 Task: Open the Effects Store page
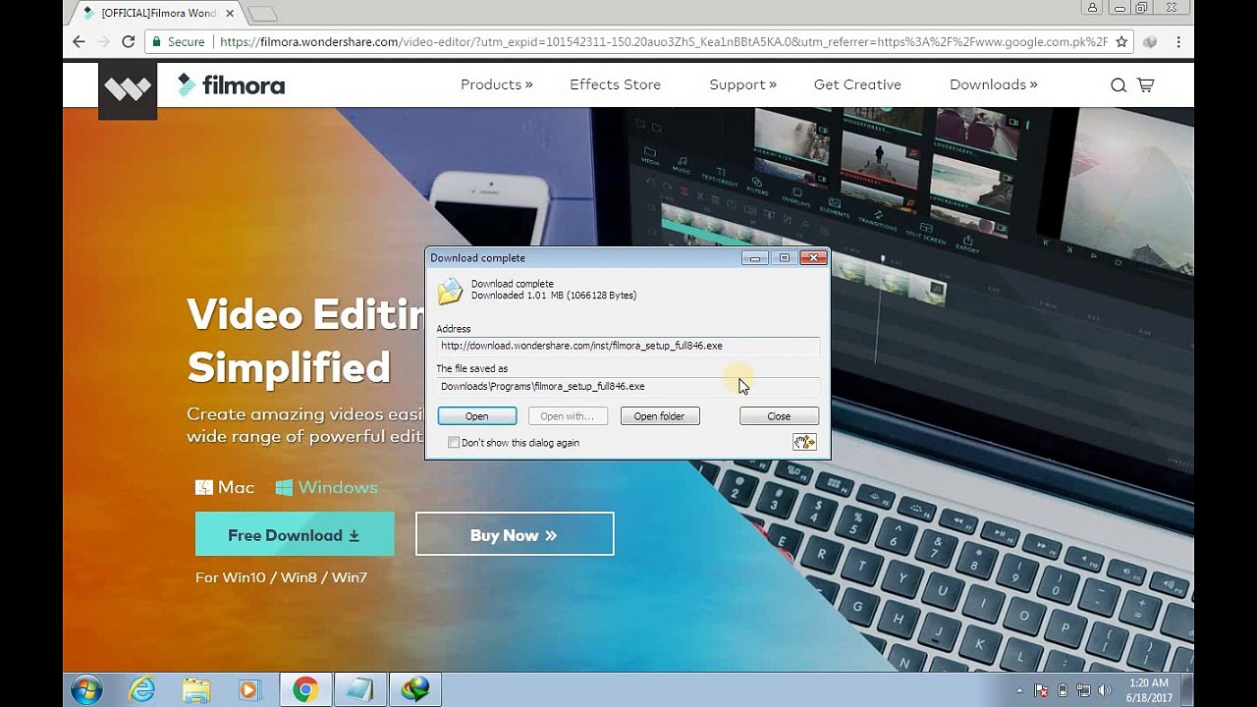click(x=615, y=84)
